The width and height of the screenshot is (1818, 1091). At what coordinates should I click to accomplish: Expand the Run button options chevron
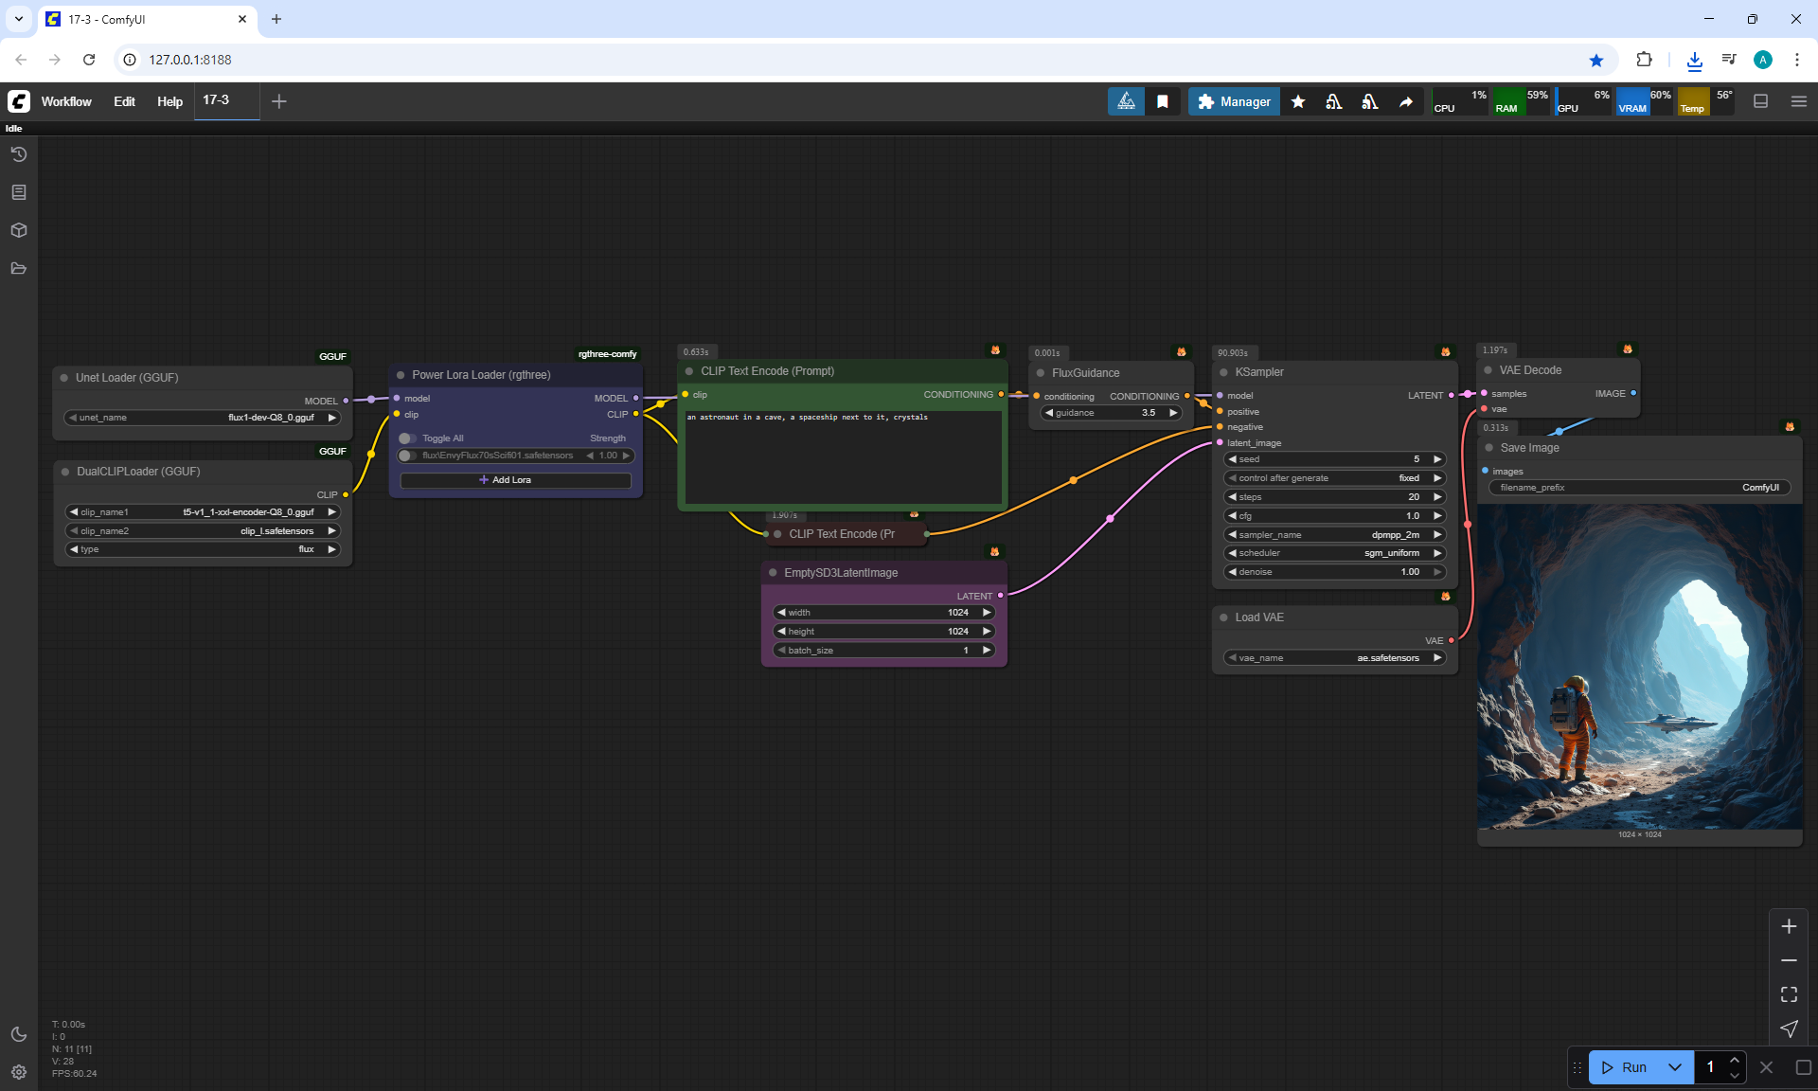(x=1675, y=1067)
